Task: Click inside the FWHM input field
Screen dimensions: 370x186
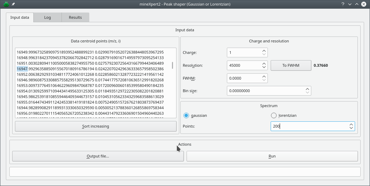Action: tap(243, 78)
